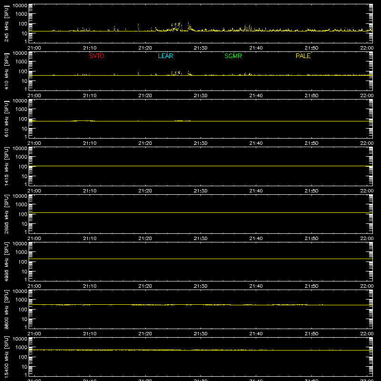Click 21:40 label under 1415 MHz panel
The image size is (381, 381).
(256, 191)
